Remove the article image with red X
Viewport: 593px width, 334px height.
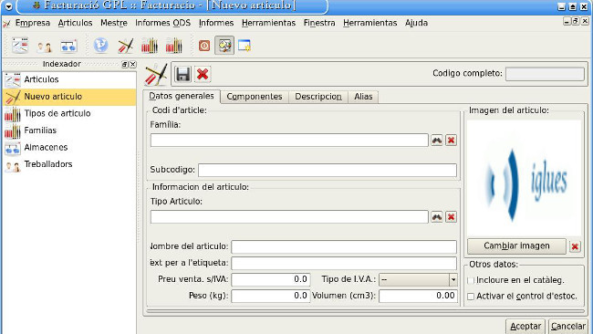pos(575,246)
